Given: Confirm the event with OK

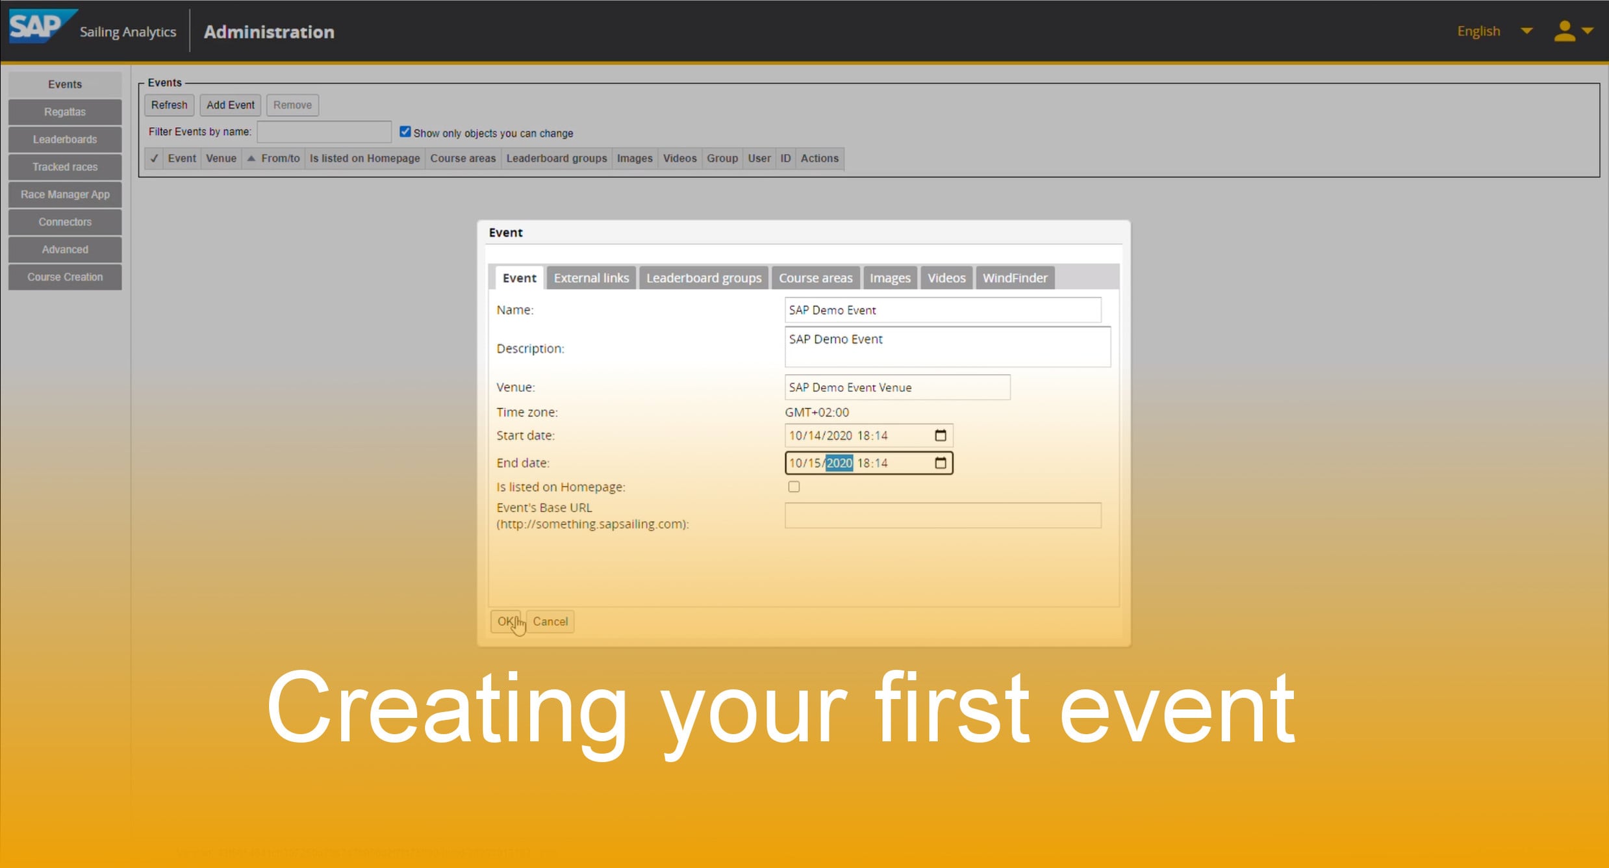Looking at the screenshot, I should [506, 621].
